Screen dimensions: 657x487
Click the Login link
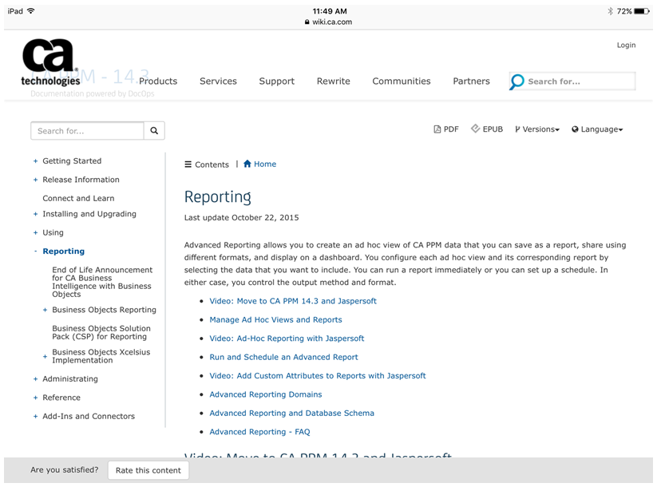626,45
